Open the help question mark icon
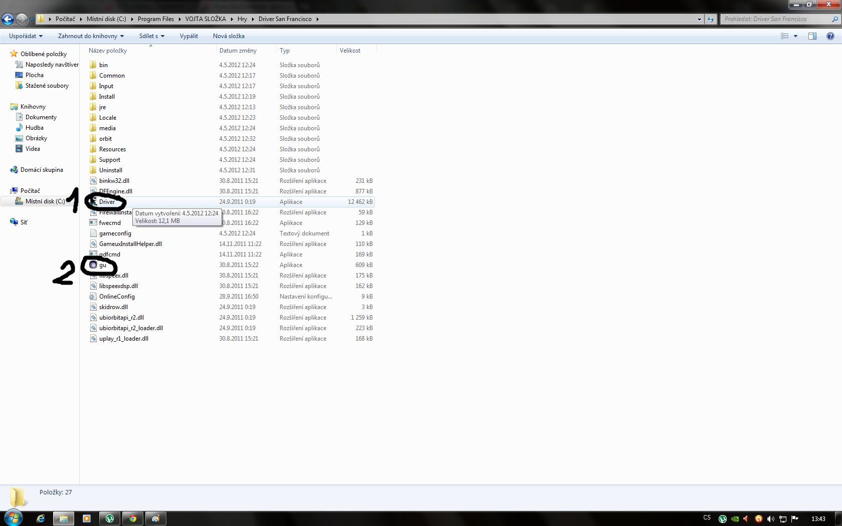Screen dimensions: 842x526 [830, 36]
